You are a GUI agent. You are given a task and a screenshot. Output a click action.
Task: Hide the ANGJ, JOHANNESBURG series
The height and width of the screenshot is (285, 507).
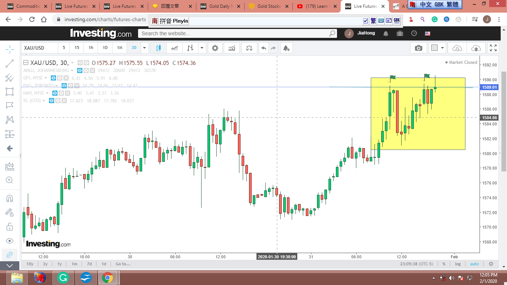click(80, 71)
